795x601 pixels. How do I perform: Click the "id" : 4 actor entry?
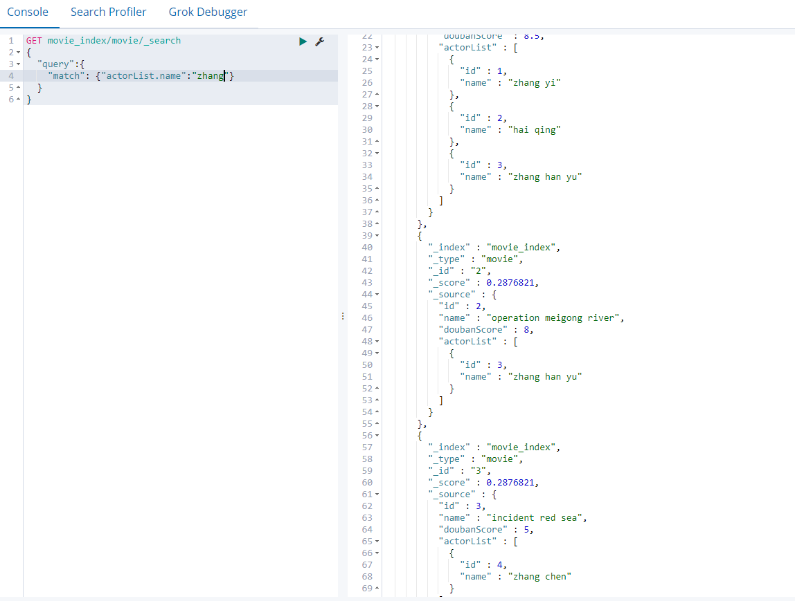tap(483, 565)
